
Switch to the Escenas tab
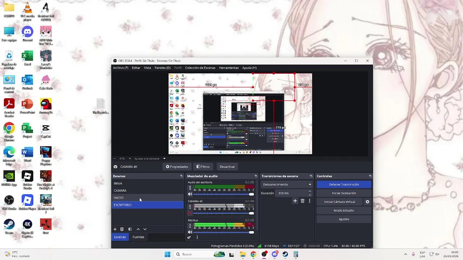(x=120, y=237)
